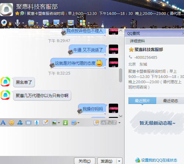Click the chat history vertical scrollbar thumb
Viewport: 184px width, 164px height.
coord(121,75)
